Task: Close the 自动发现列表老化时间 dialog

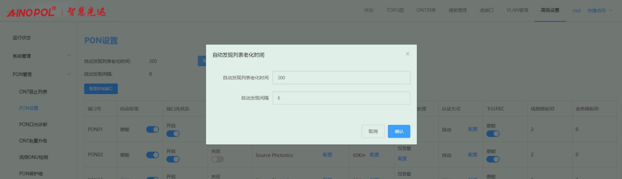Action: tap(407, 54)
